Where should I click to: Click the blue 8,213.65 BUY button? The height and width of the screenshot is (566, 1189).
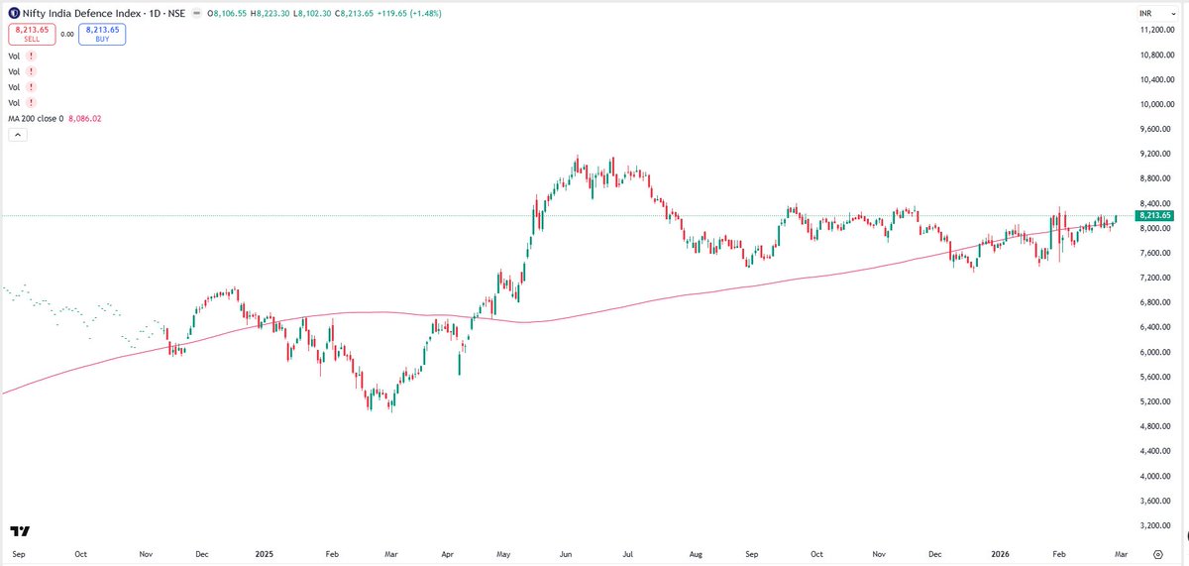(103, 34)
